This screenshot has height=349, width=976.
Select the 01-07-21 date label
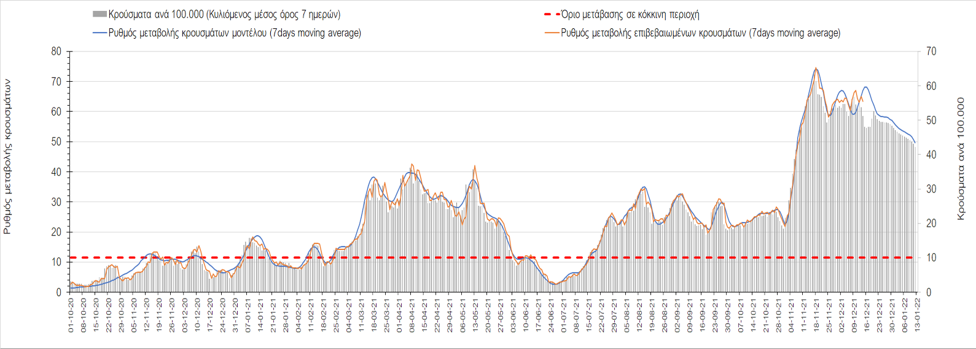click(564, 316)
